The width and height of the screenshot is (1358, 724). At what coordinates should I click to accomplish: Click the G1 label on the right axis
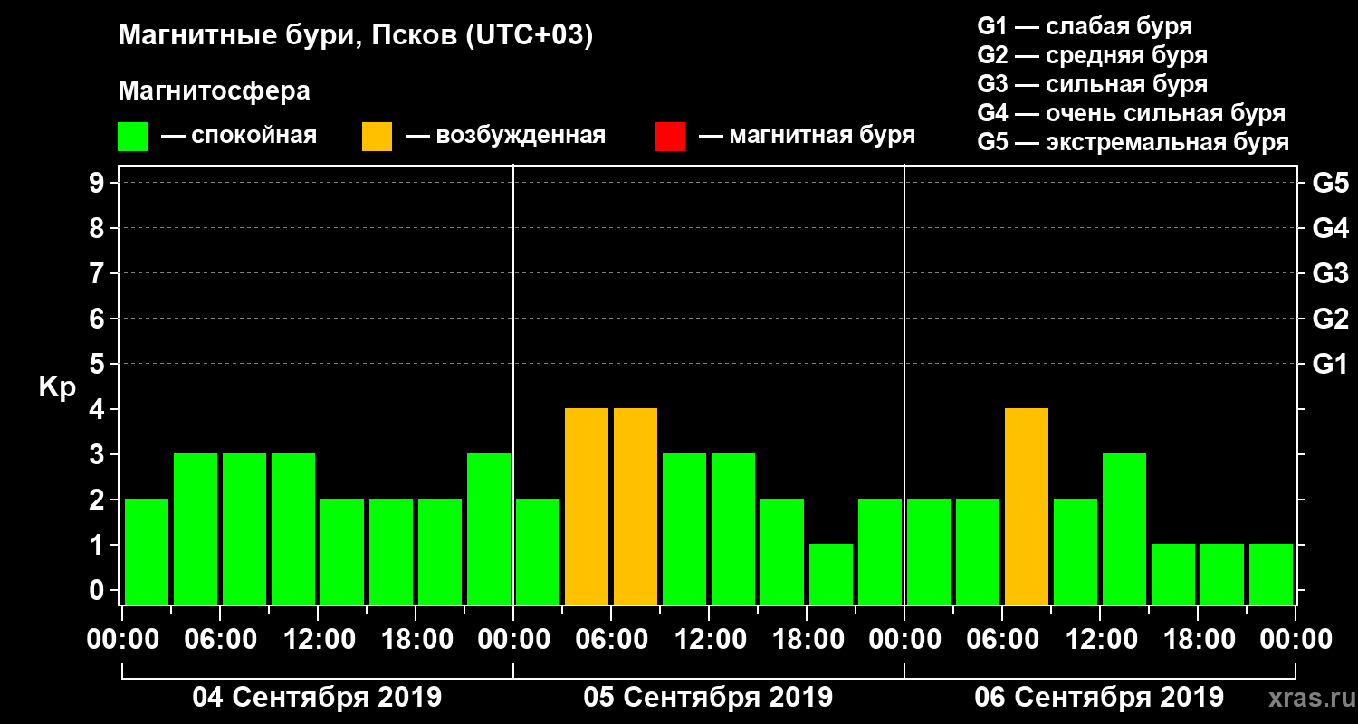(1331, 364)
